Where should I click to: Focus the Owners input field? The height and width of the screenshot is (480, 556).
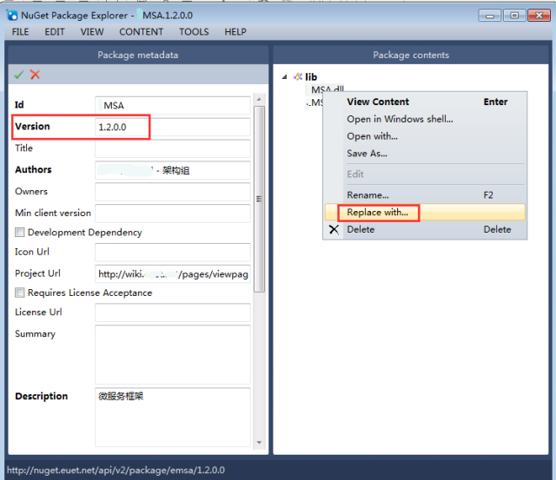[173, 192]
